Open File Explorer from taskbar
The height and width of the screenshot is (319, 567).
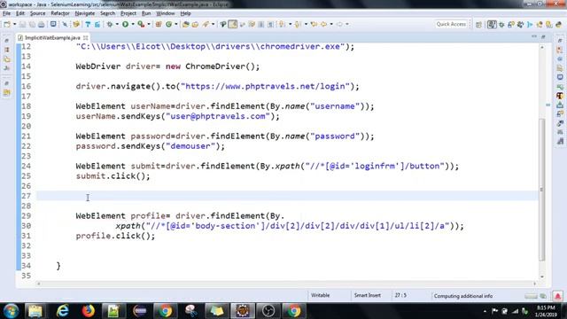(x=35, y=311)
